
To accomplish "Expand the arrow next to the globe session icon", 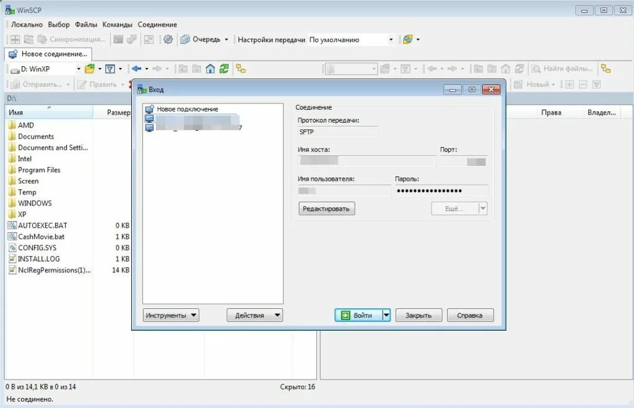I will (418, 40).
